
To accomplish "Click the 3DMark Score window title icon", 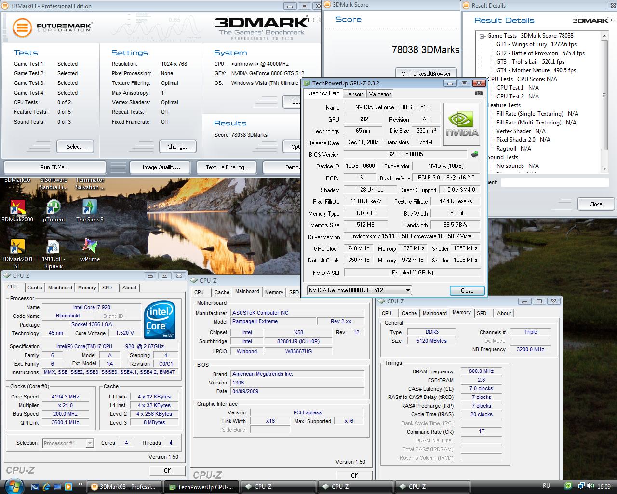I will (327, 4).
